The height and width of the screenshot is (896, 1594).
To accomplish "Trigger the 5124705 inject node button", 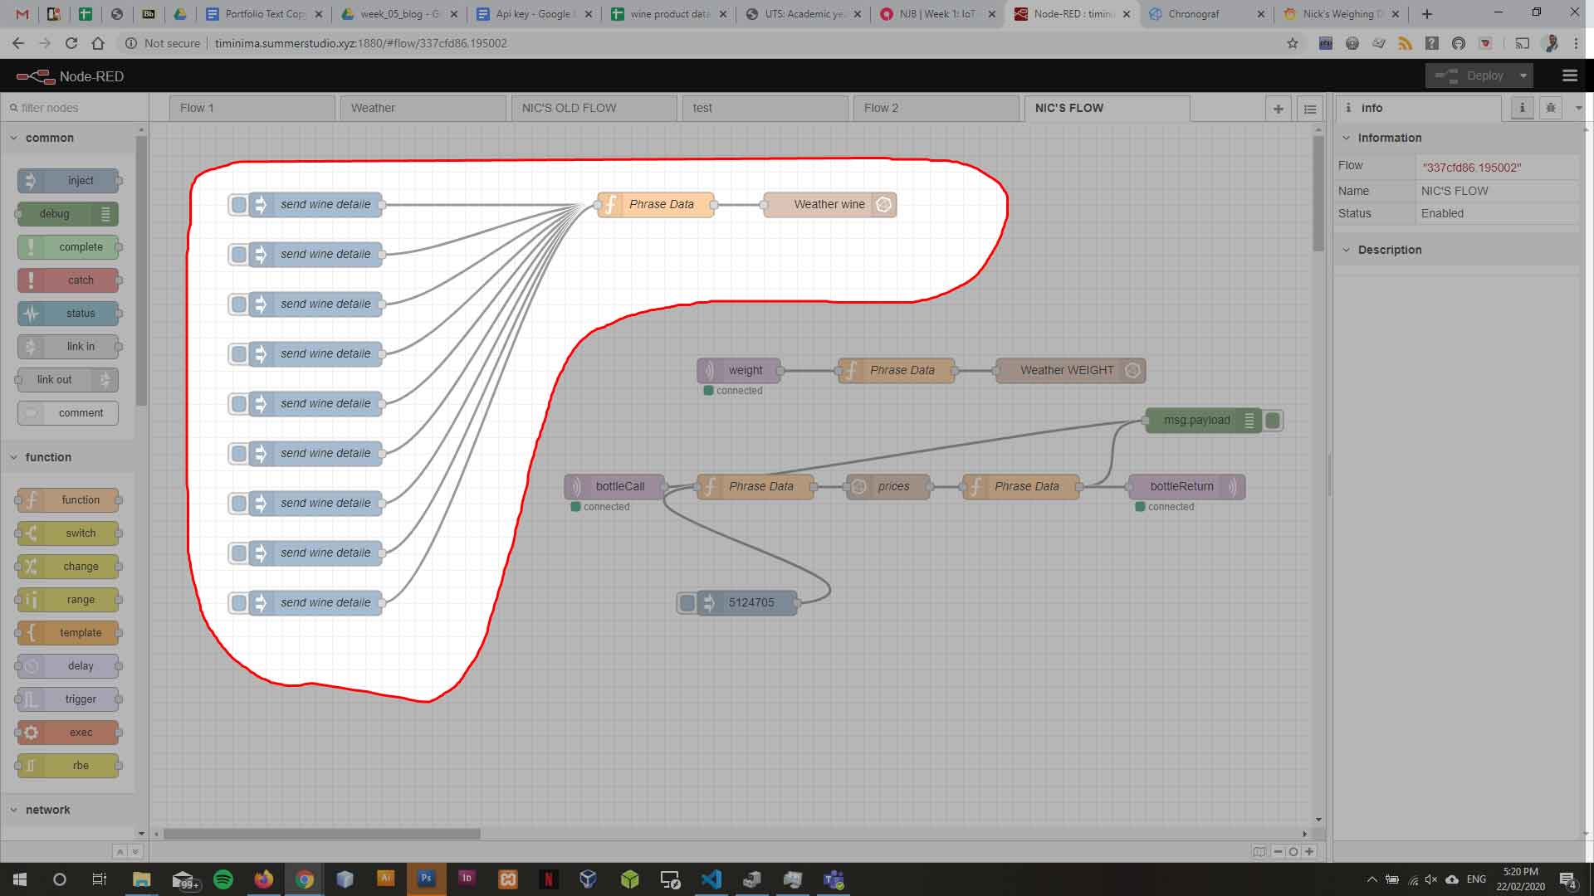I will point(687,603).
